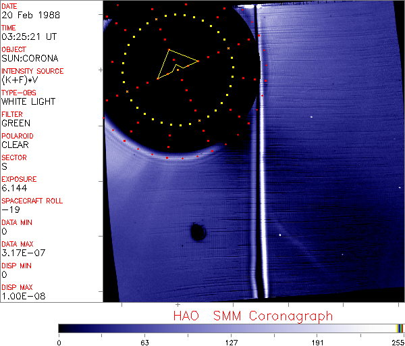Click the exposure value "6.144"

13,188
